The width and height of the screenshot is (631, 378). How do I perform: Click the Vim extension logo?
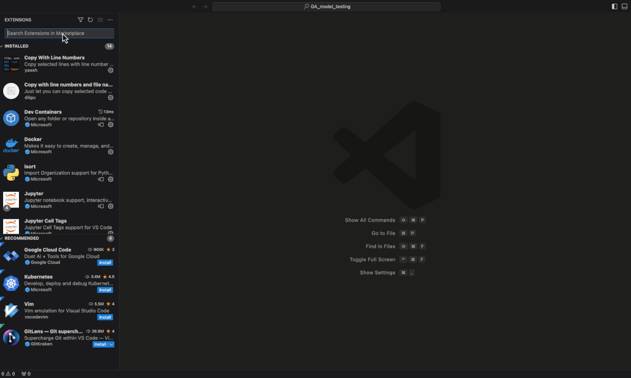tap(11, 310)
